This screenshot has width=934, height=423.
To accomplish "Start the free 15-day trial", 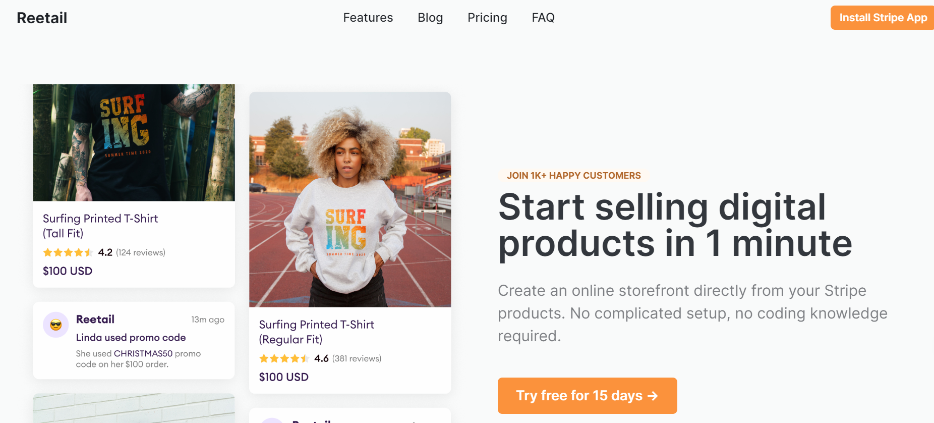I will pos(587,396).
